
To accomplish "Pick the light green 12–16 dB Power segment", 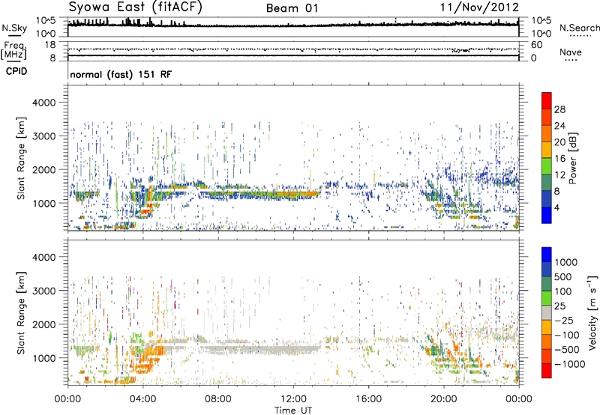I will 547,166.
